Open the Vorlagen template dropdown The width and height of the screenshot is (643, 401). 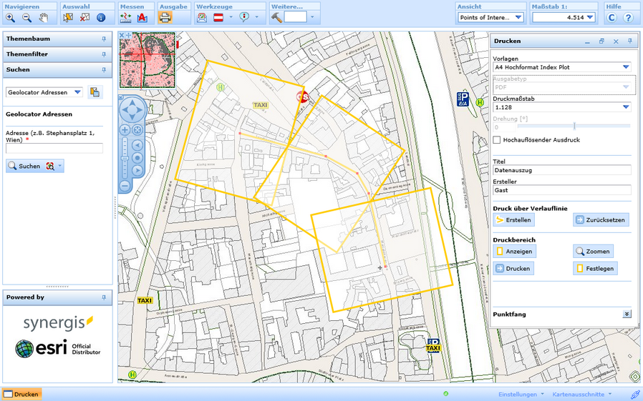point(625,67)
